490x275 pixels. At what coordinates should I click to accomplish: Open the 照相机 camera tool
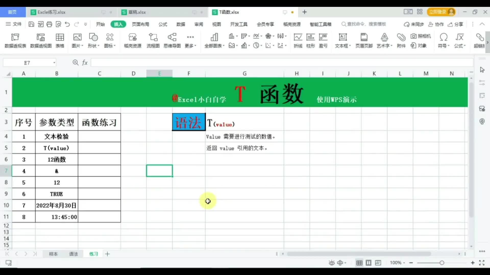tap(421, 36)
